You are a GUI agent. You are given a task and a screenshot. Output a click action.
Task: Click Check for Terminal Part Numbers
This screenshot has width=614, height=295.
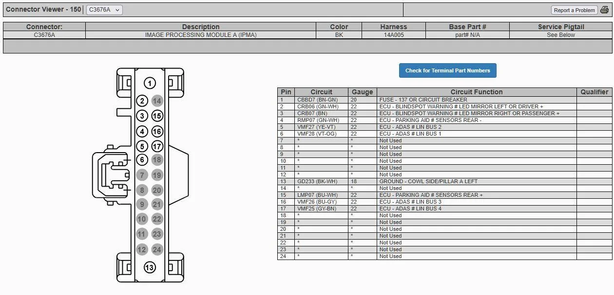pos(447,70)
